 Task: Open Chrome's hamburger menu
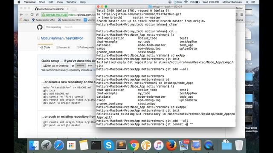242,15
